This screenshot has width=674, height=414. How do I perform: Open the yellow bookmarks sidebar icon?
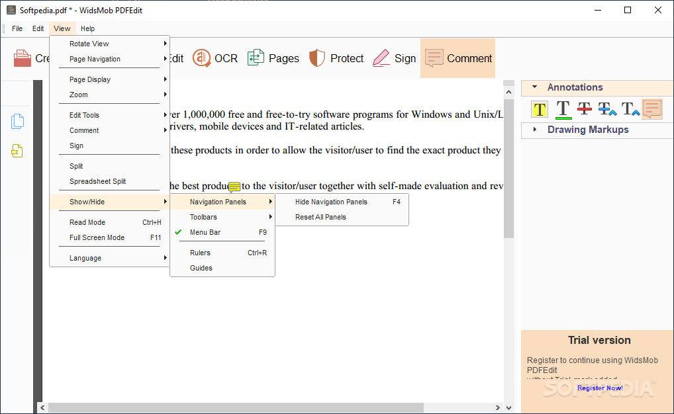coord(17,151)
